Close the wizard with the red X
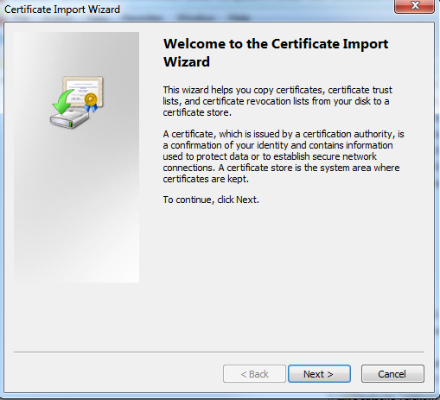Screen dimensions: 440x400 (x=414, y=6)
